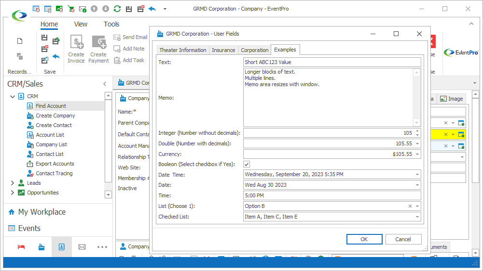Click the duplicate records icon in Records group
Image resolution: width=483 pixels, height=271 pixels.
(20, 56)
